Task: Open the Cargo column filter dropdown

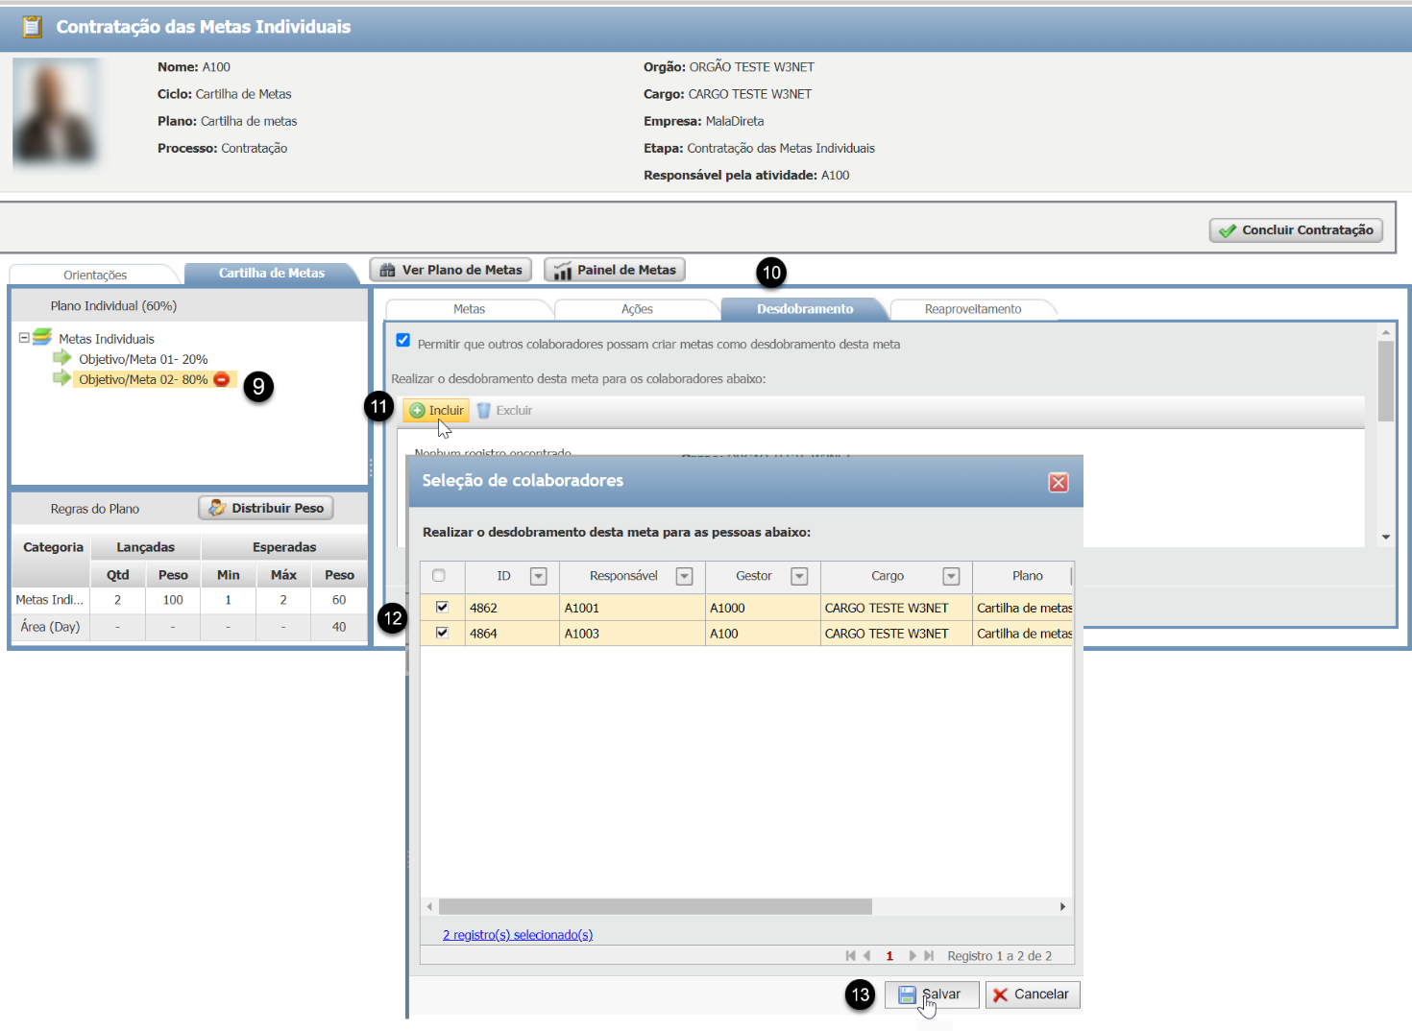Action: coord(951,576)
